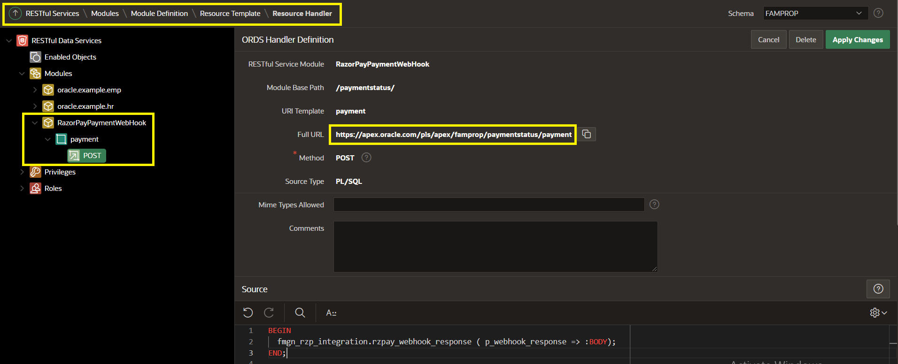The height and width of the screenshot is (364, 898).
Task: Select Roles tree item
Action: pyautogui.click(x=53, y=189)
